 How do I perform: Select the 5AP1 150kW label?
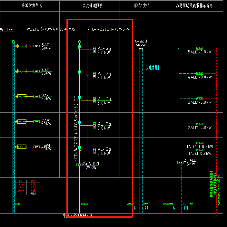tap(46, 46)
